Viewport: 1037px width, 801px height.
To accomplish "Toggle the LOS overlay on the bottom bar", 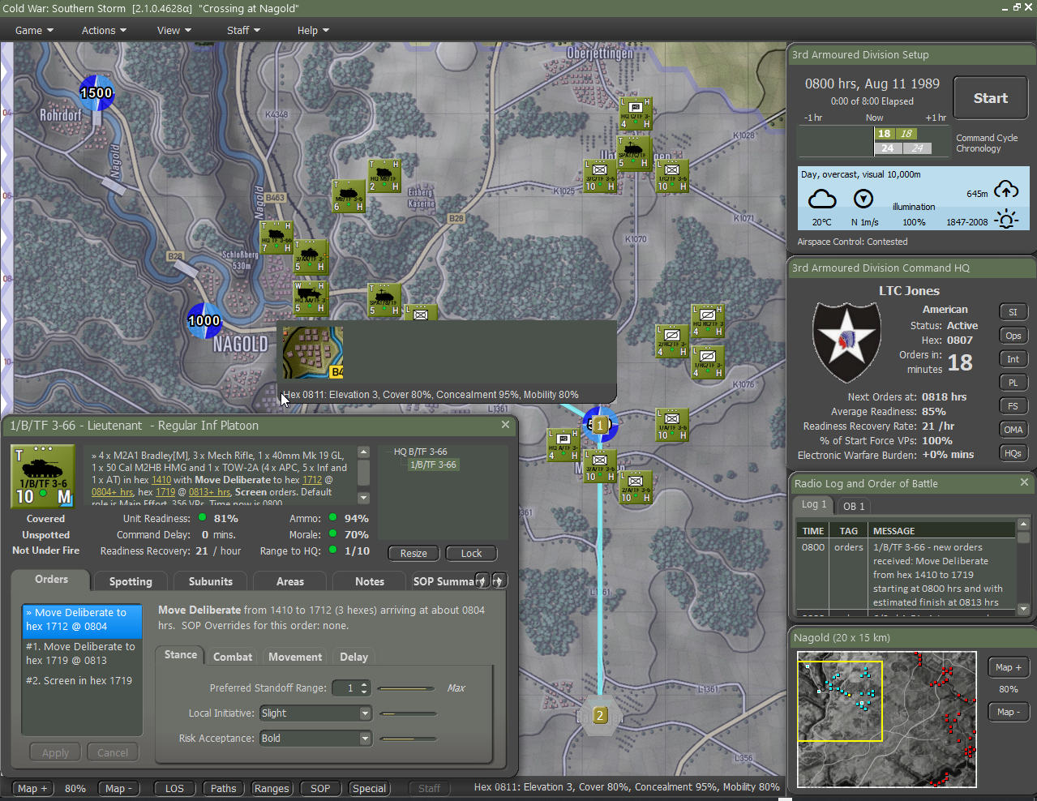I will coord(174,787).
